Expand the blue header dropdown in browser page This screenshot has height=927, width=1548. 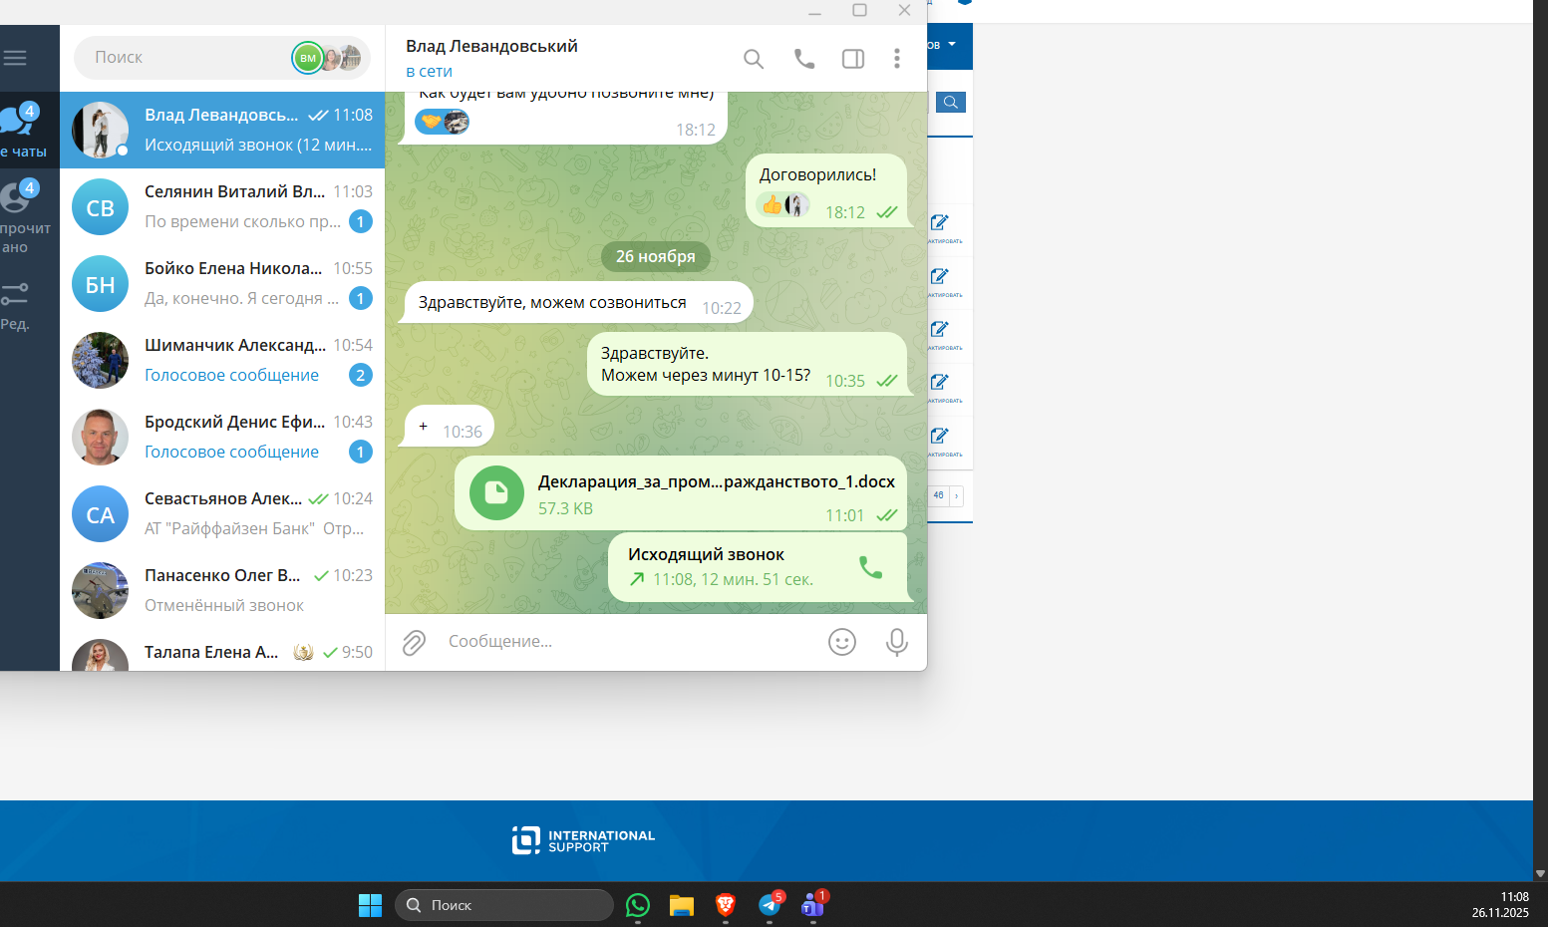[x=951, y=45]
